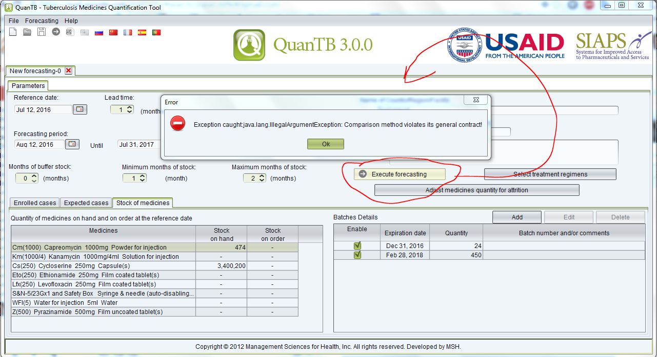The width and height of the screenshot is (657, 357).
Task: Decrease Maximum months of stock value
Action: point(262,180)
